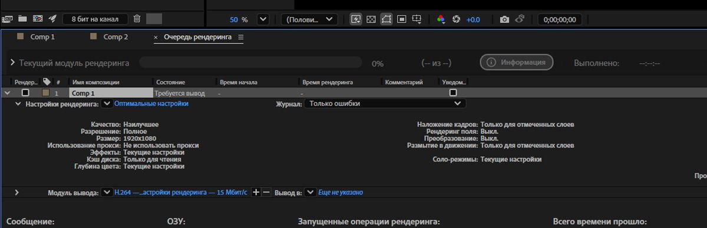Viewport: 707px width, 228px height.
Task: Add an output module with plus button
Action: coord(256,192)
